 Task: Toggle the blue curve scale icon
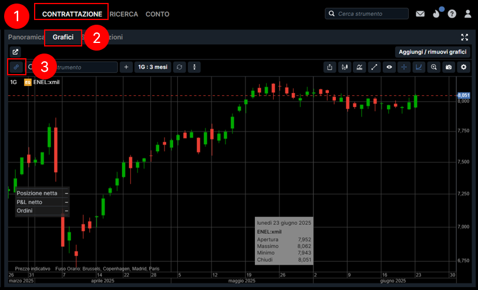coord(419,67)
